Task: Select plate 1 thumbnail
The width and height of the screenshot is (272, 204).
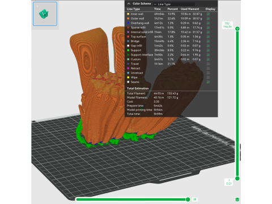Action: tap(45, 14)
